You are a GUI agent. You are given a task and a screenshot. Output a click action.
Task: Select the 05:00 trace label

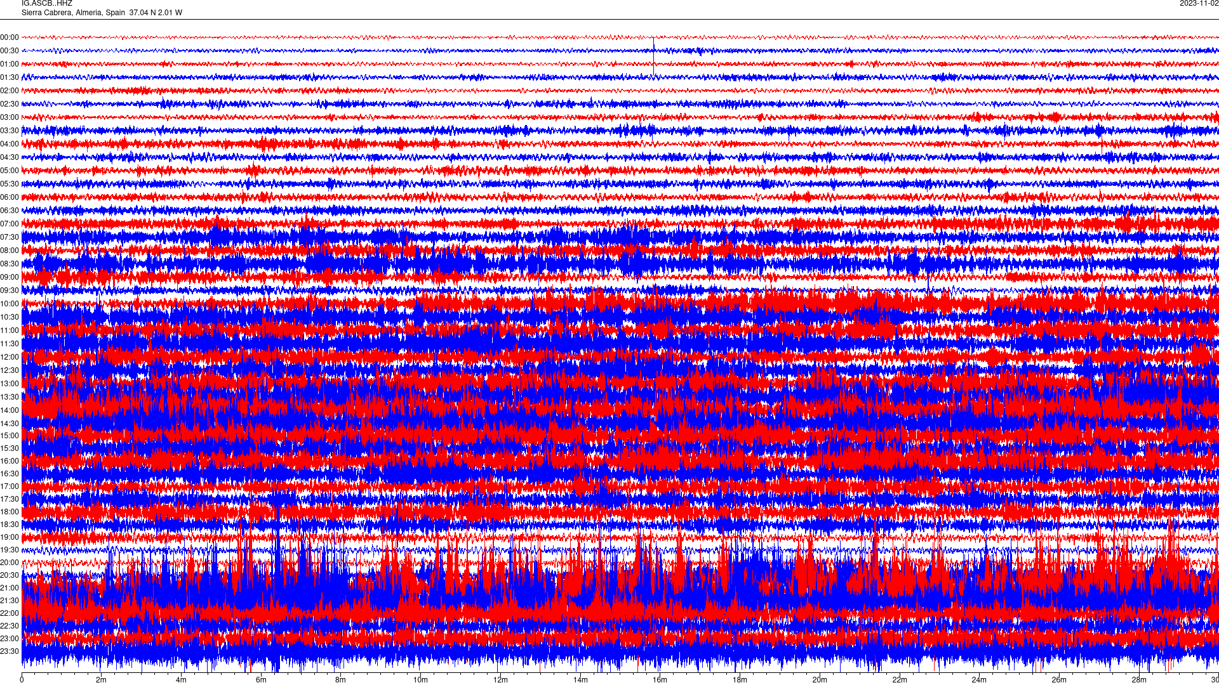(10, 171)
